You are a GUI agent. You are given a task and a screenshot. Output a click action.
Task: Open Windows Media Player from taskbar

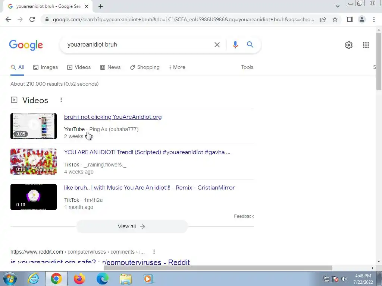click(148, 279)
